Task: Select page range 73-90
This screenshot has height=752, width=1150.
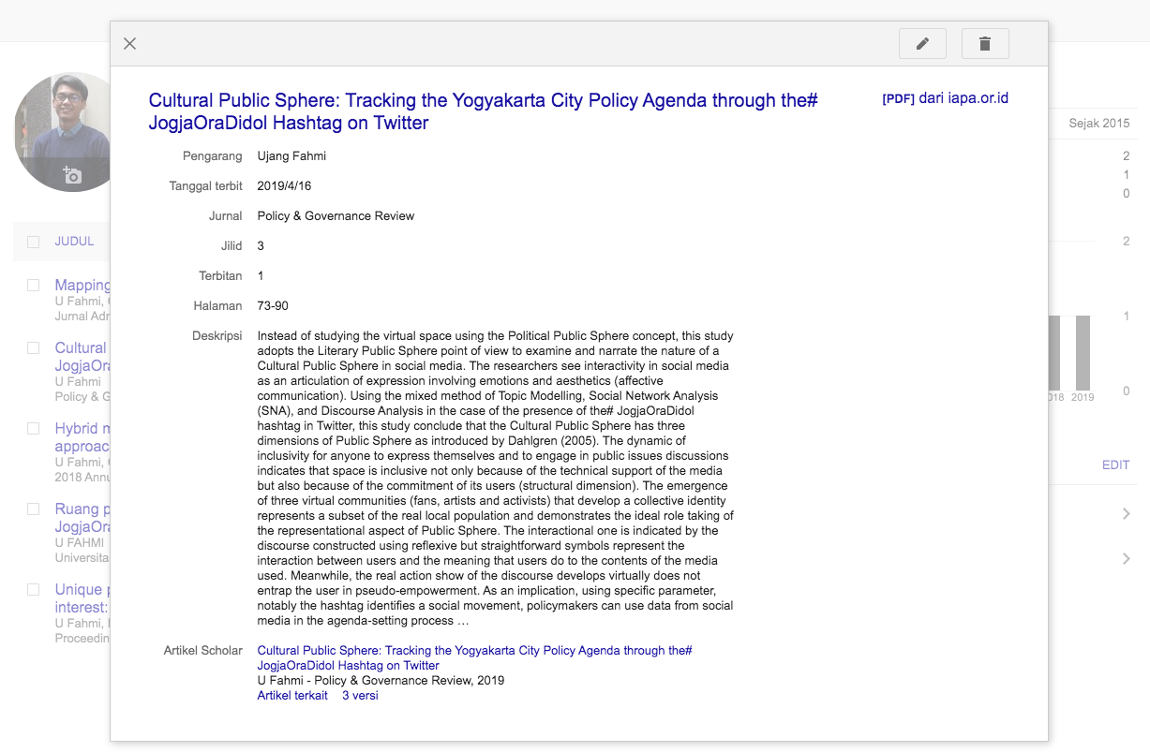Action: click(x=273, y=306)
